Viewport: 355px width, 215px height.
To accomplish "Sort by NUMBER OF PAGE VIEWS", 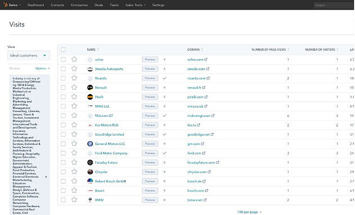I will click(x=270, y=50).
